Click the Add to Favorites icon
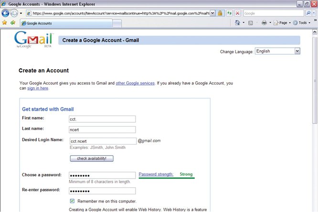Image resolution: width=318 pixels, height=212 pixels. (13, 22)
